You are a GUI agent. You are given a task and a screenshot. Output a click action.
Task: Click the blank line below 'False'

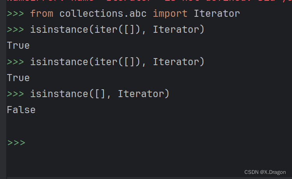coord(149,126)
